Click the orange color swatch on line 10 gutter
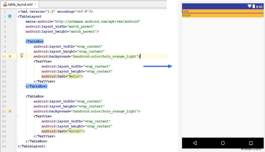Image resolution: width=265 pixels, height=152 pixels. click(x=10, y=57)
